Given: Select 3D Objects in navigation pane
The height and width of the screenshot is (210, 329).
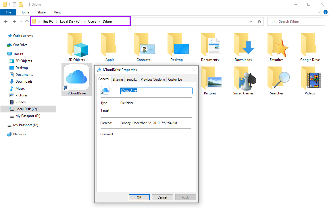Looking at the screenshot, I should [24, 61].
